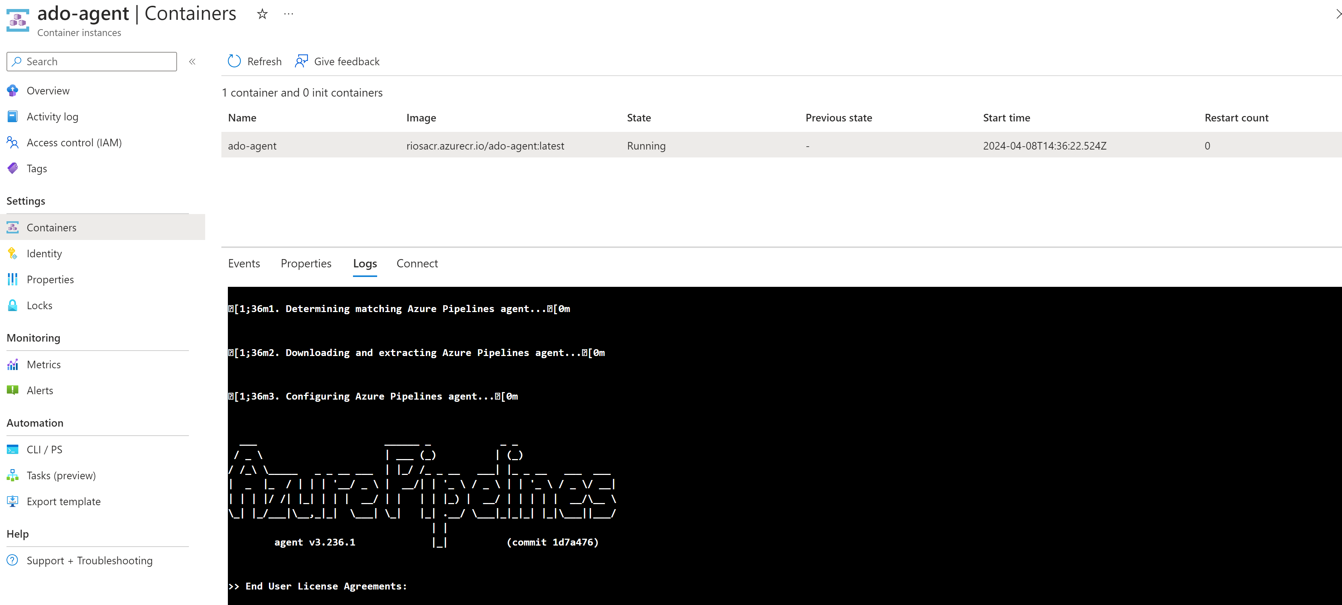Select the CLI / PS automation icon

(x=14, y=448)
